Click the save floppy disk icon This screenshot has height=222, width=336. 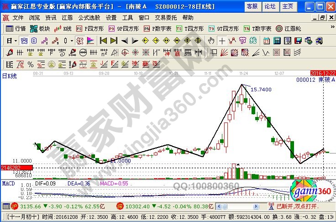299,40
